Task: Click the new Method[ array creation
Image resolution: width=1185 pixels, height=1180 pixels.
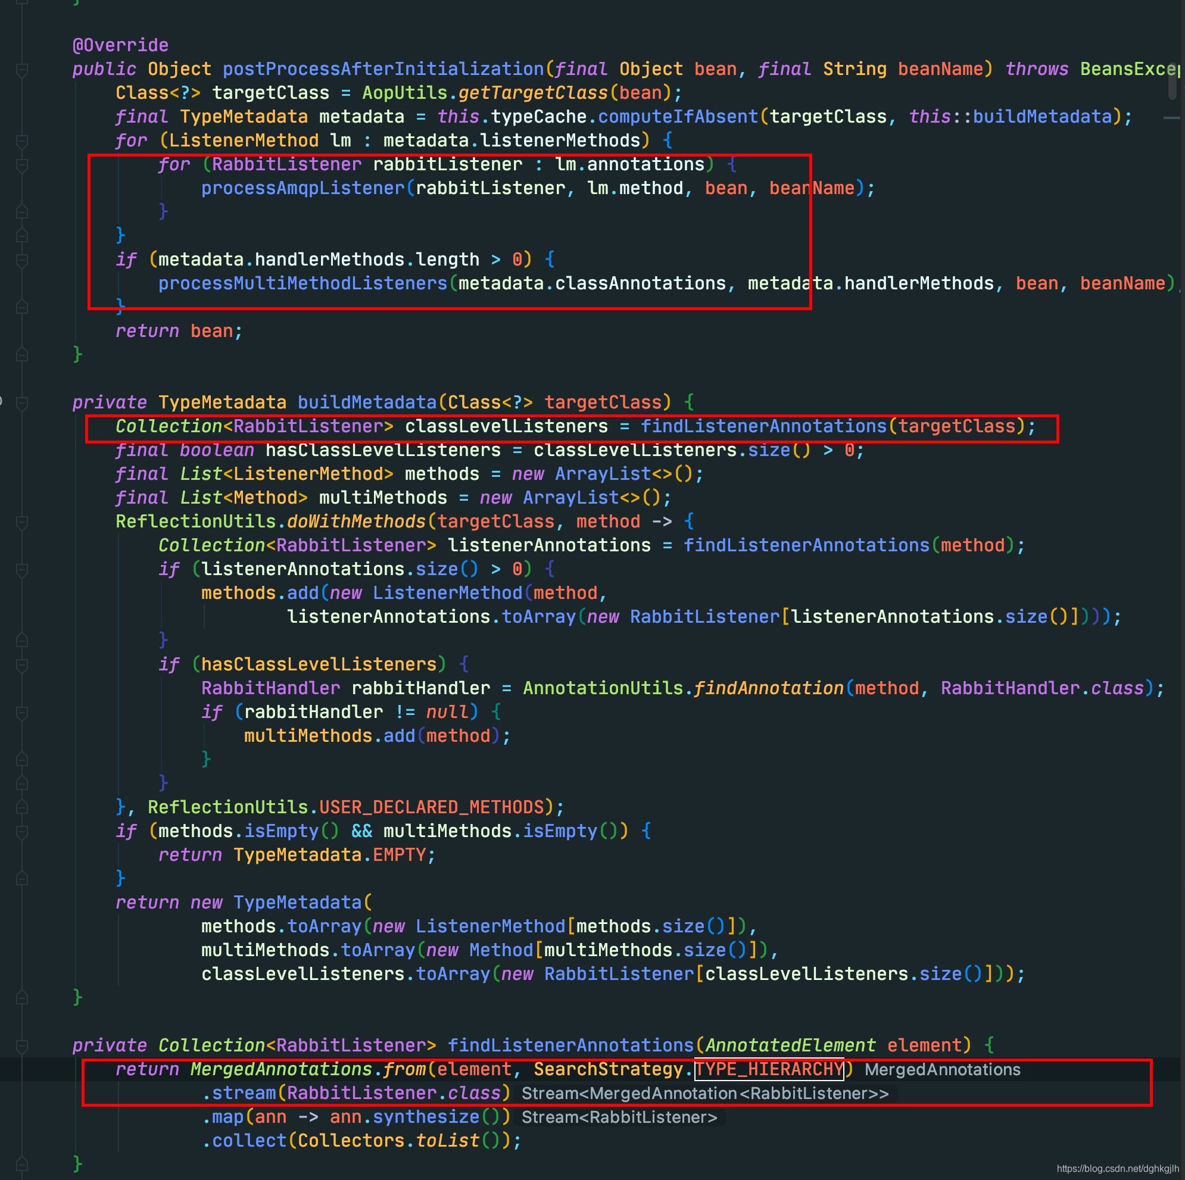Action: [x=479, y=951]
